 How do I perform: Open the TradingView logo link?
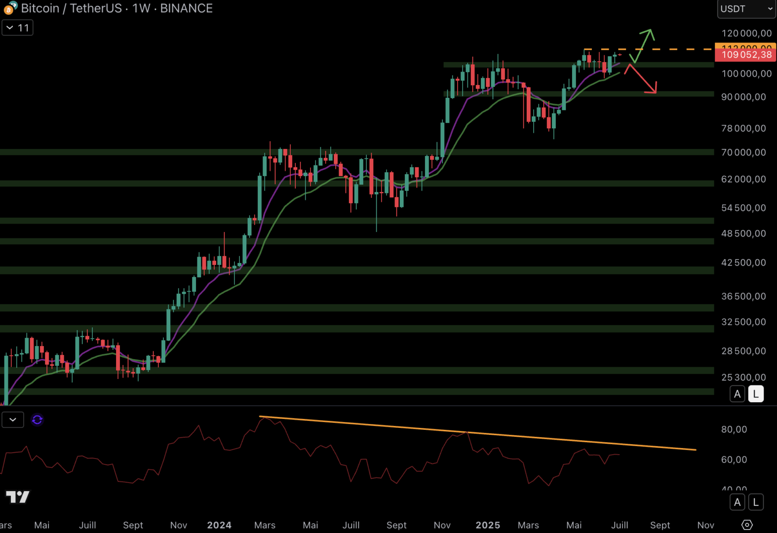(18, 496)
